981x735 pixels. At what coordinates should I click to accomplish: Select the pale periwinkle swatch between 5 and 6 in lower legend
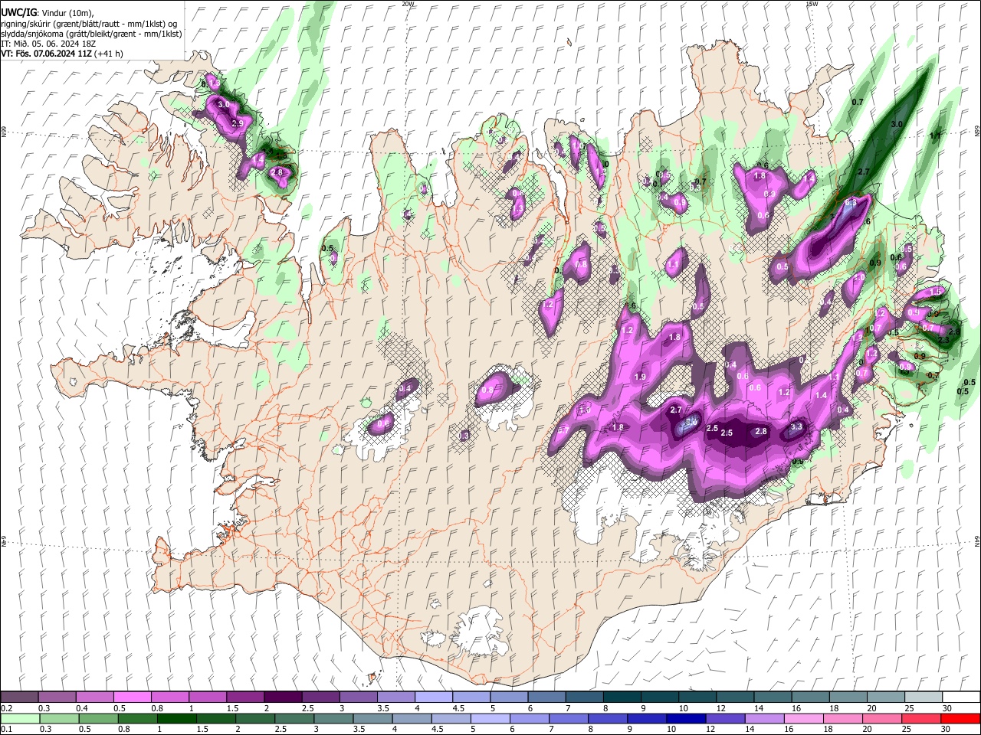coord(490,718)
